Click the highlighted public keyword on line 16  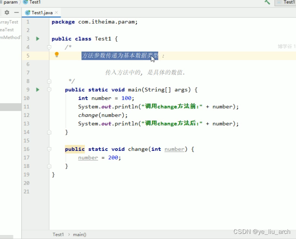point(75,149)
